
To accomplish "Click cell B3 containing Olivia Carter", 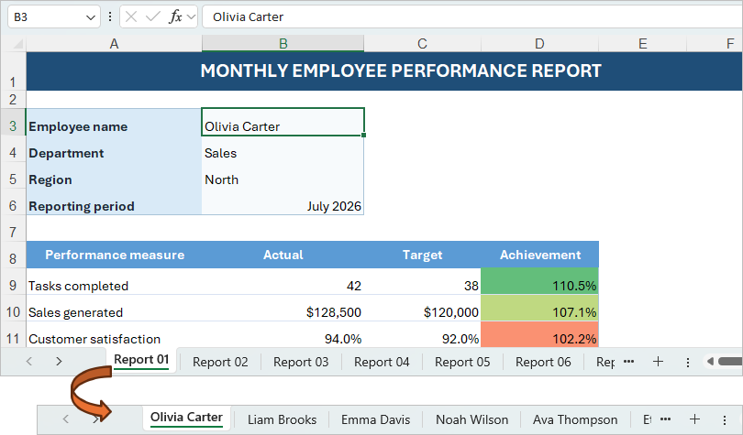I will 283,122.
